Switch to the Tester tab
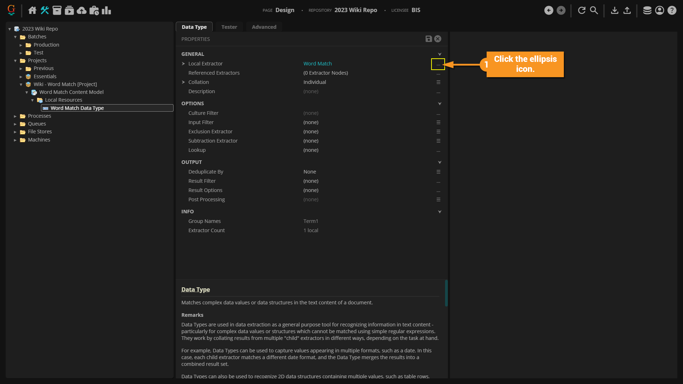Screen dimensions: 683x384 coord(229,27)
